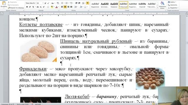Select the meatballs Фрикадельки image

150,78
